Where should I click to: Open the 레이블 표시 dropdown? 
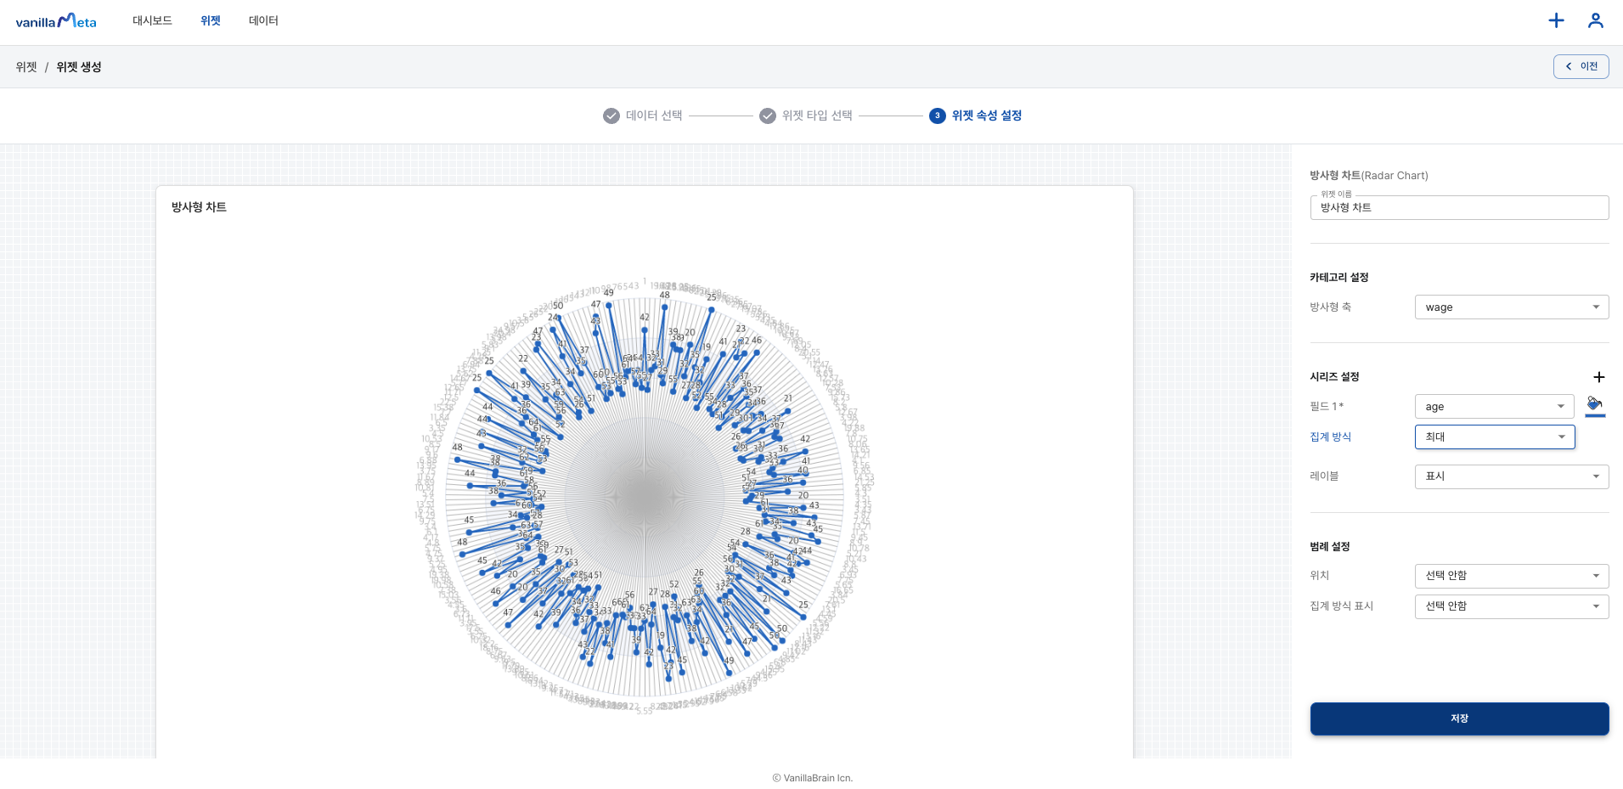(1512, 476)
